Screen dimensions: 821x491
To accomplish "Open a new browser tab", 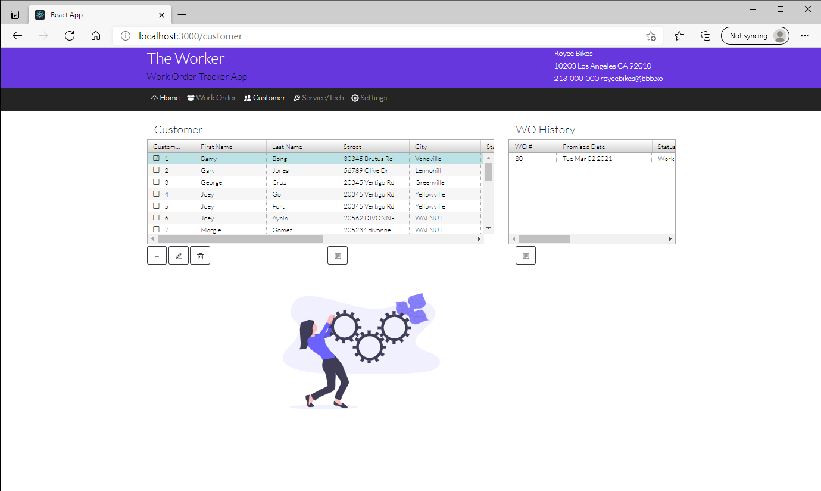I will (x=182, y=15).
